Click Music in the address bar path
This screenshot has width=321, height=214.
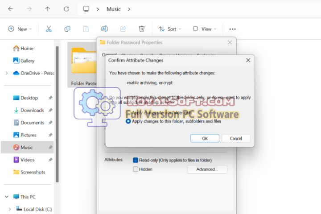(114, 9)
